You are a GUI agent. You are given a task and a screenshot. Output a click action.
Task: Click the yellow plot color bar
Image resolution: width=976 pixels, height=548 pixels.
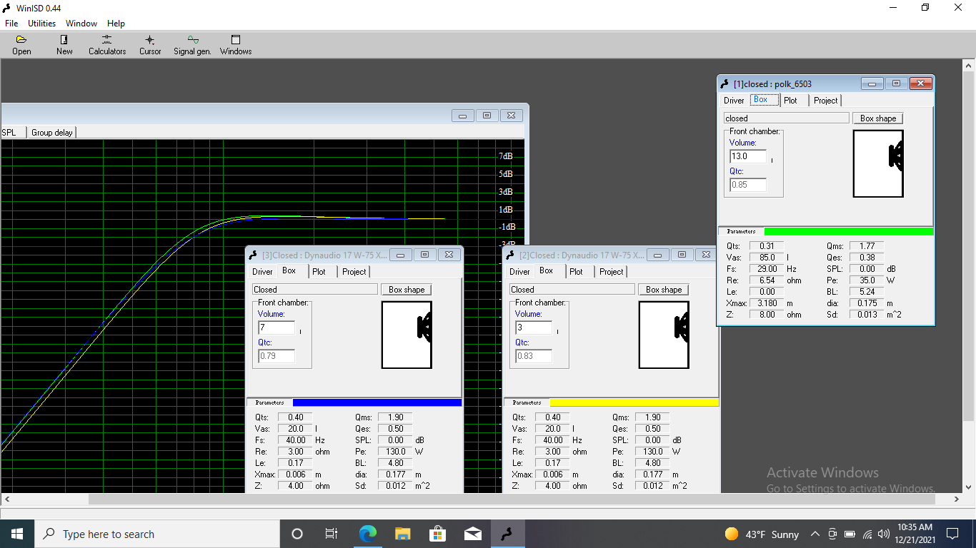click(x=634, y=402)
